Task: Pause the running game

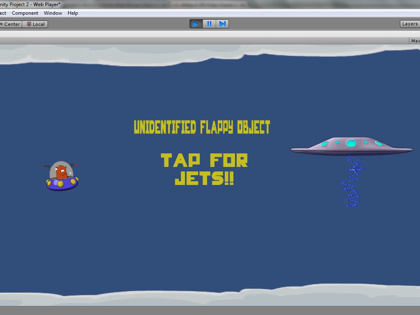Action: click(x=209, y=24)
